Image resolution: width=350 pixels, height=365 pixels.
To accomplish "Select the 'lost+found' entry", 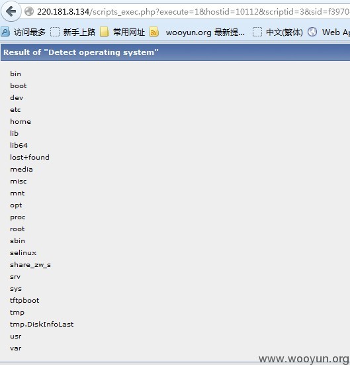I will point(30,157).
